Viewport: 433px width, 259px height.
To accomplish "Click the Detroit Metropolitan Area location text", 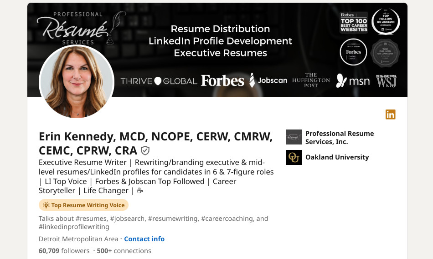I will pos(78,239).
